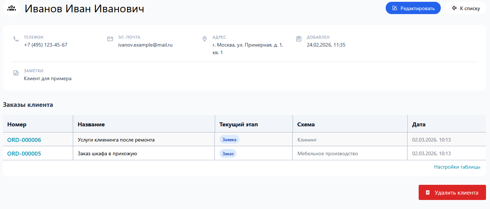Open order ORD-000005
The image size is (490, 209).
[24, 153]
